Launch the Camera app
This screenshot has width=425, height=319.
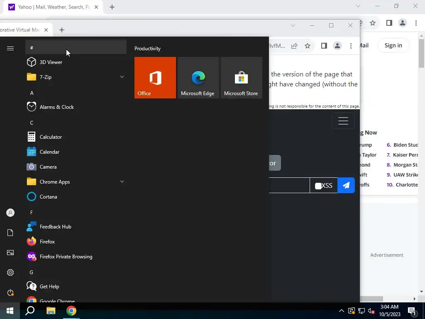76,167
